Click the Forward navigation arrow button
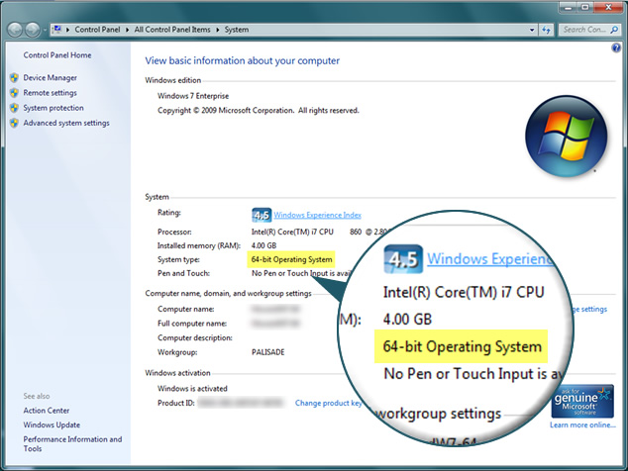 pos(33,30)
